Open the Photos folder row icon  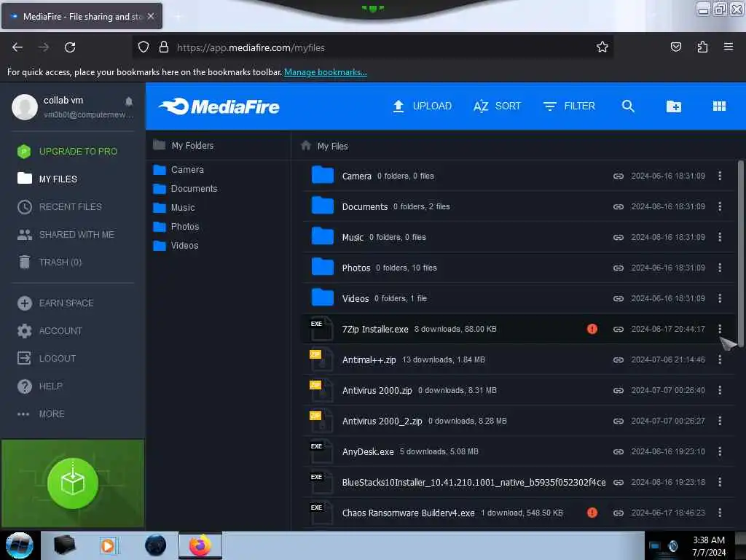click(x=322, y=267)
